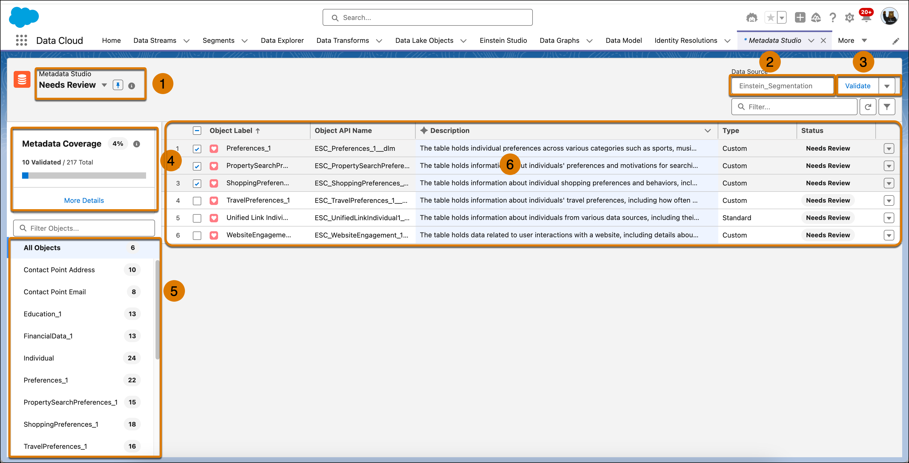Screen dimensions: 909x463
Task: Click the global create plus icon
Action: click(x=800, y=18)
